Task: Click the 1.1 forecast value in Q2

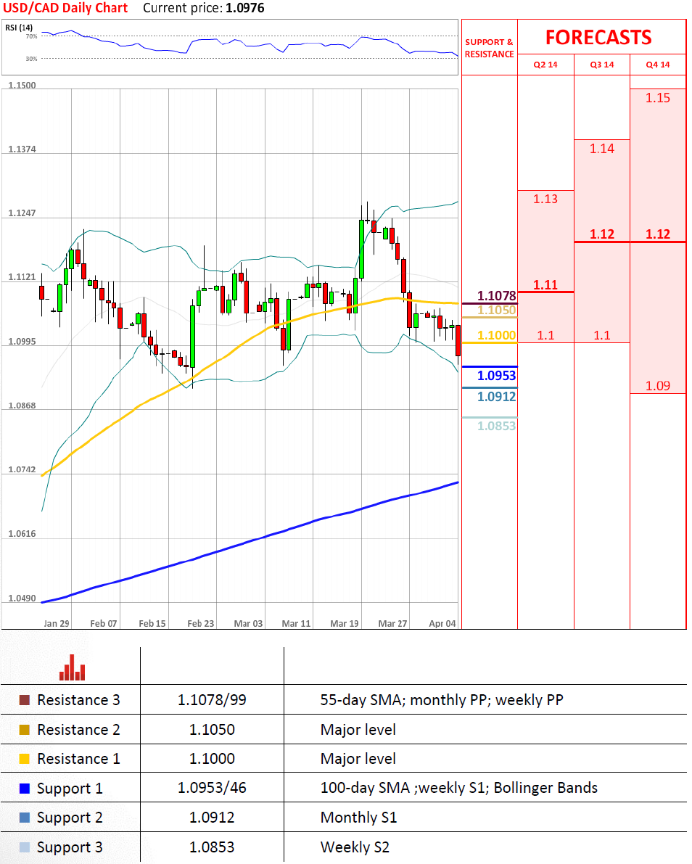Action: tap(545, 335)
